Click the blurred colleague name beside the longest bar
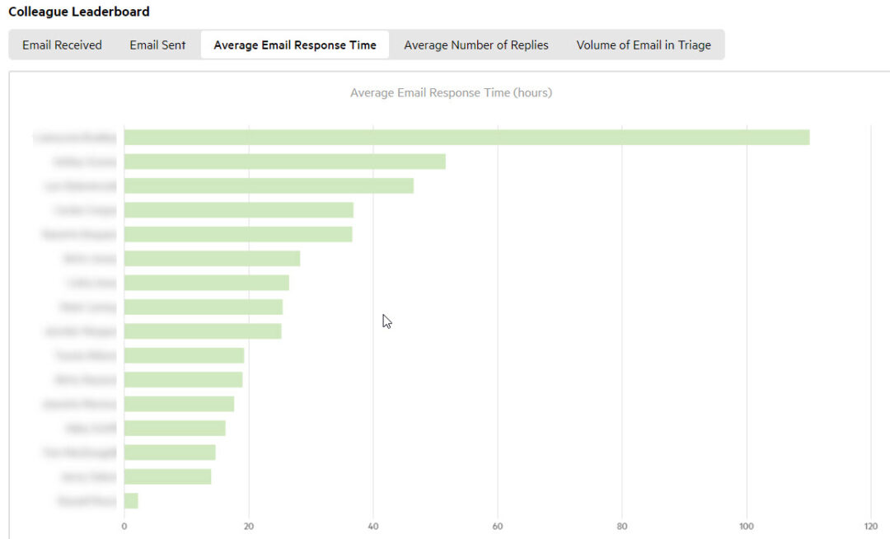Screen dimensions: 890x539 point(75,138)
